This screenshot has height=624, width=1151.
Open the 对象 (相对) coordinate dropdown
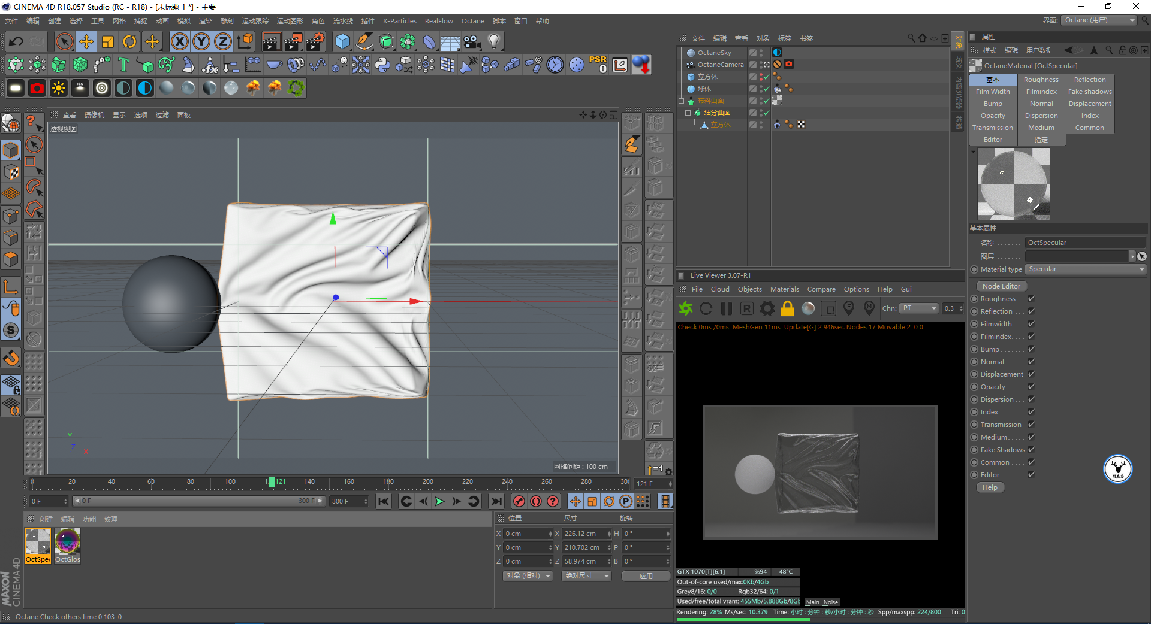click(x=528, y=576)
